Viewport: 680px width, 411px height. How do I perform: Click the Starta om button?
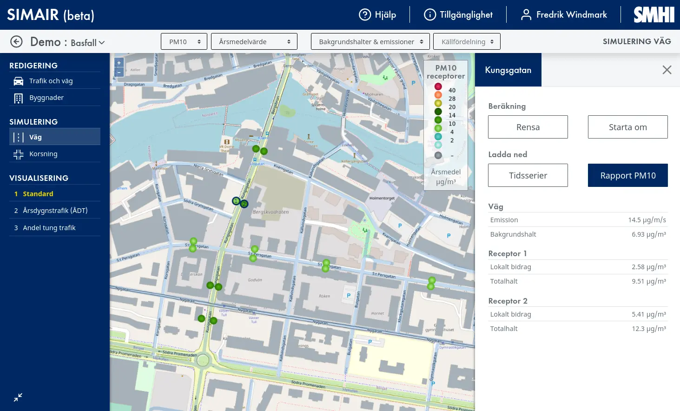tap(627, 127)
